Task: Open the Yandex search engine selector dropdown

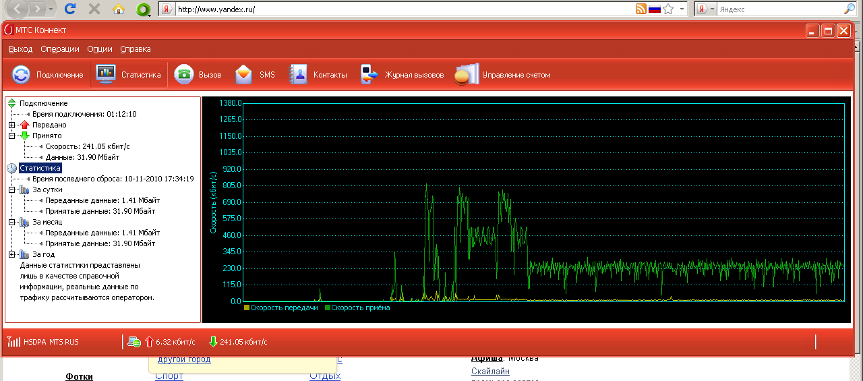Action: point(705,9)
